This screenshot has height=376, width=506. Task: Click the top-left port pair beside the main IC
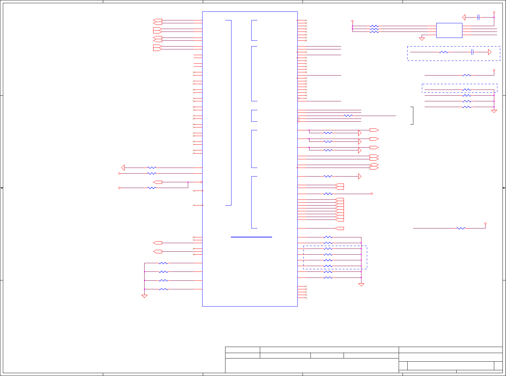[x=157, y=22]
